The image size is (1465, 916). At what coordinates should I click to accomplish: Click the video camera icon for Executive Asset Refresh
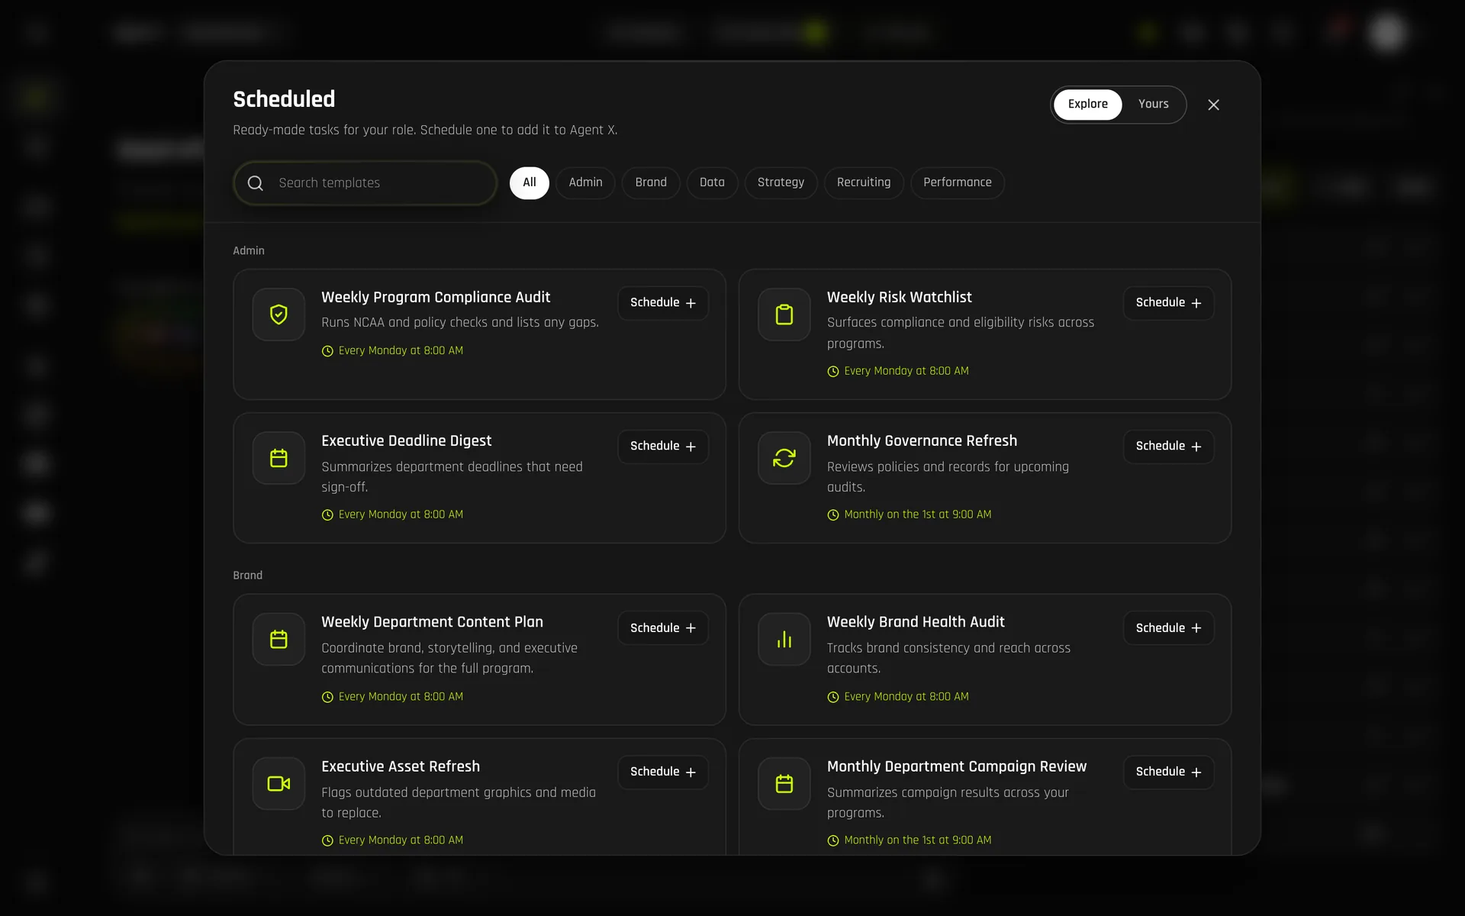(279, 783)
